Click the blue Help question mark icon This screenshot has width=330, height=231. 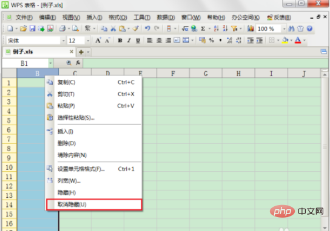coord(309,28)
